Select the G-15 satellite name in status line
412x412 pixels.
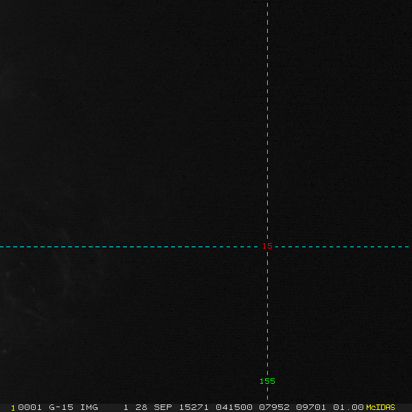(61, 407)
